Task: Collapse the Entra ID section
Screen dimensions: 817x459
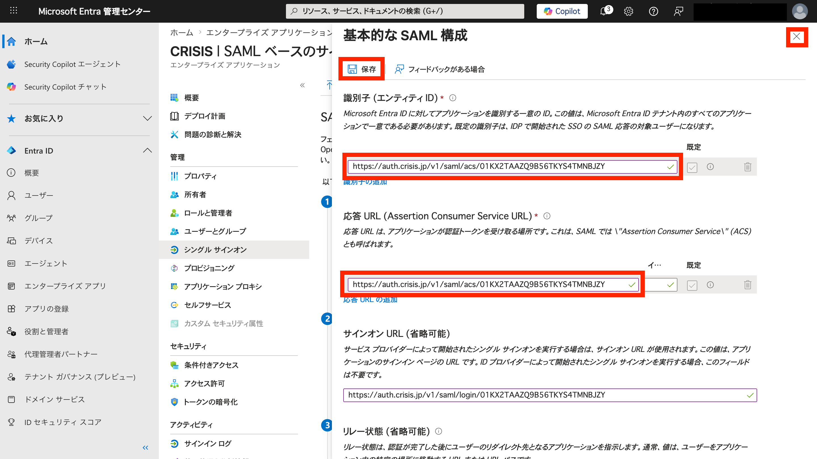Action: (x=147, y=150)
